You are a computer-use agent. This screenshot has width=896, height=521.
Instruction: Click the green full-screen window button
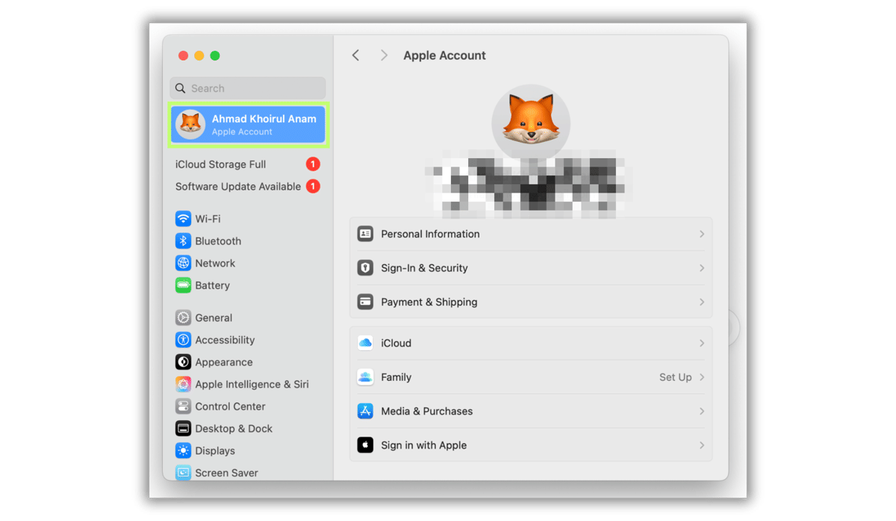(x=215, y=55)
